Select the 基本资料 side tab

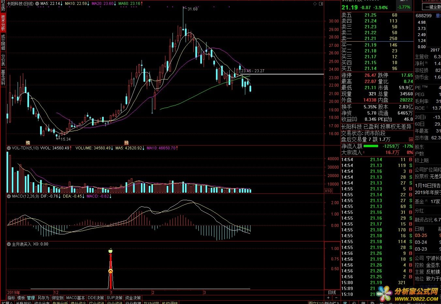[3, 77]
